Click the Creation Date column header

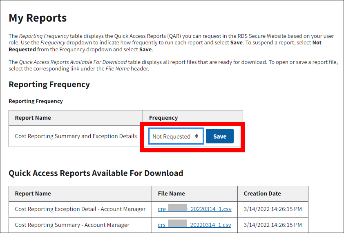(x=262, y=193)
